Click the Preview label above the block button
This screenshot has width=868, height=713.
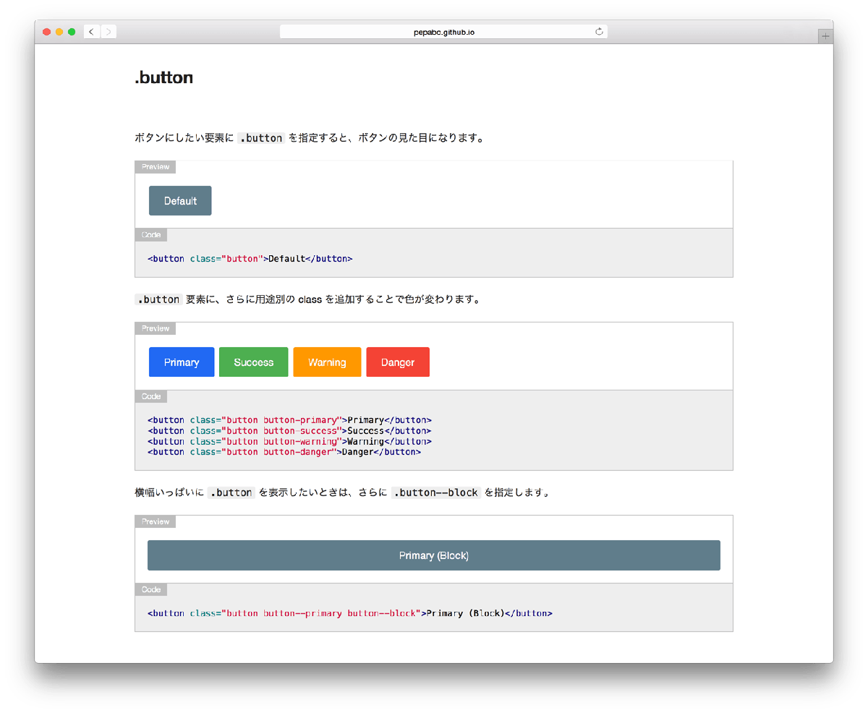coord(156,521)
